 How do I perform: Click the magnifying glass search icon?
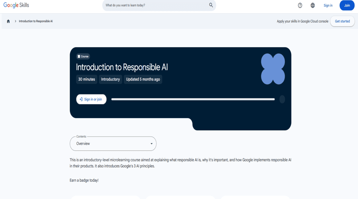pyautogui.click(x=211, y=5)
